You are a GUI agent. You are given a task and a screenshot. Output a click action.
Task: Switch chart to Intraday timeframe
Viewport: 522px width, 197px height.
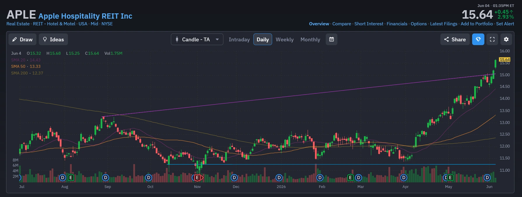pos(239,40)
